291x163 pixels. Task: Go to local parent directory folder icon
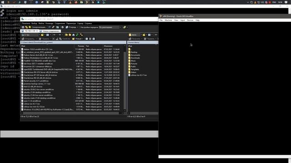pos(66,35)
